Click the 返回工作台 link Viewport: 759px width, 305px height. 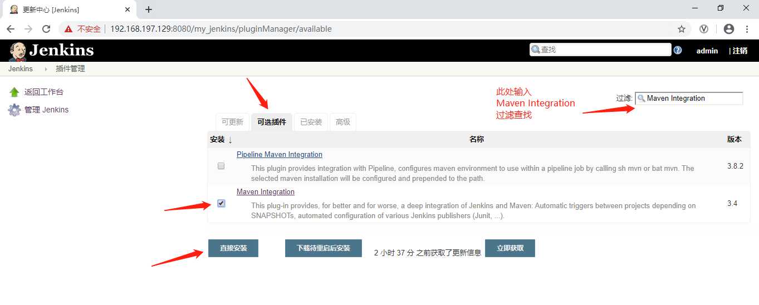click(44, 92)
